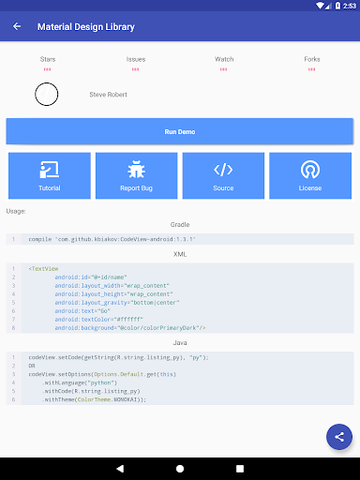360x480 pixels.
Task: Tap the Forks counter
Action: 312,63
